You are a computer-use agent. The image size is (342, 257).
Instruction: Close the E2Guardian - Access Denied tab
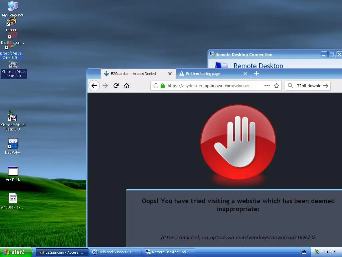[170, 74]
